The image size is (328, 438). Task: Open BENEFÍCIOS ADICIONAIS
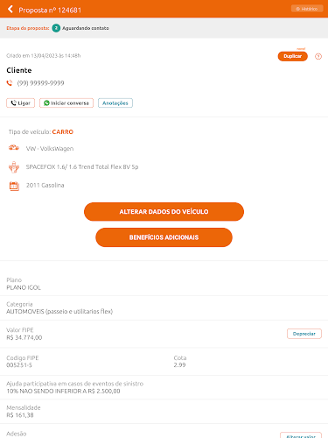[164, 237]
